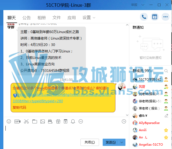Click star badge beside Amili
This screenshot has height=149, width=172.
[166, 130]
